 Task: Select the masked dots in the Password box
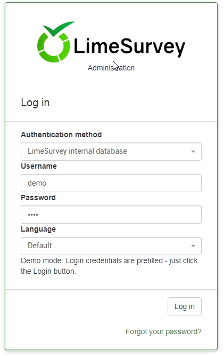pos(33,215)
